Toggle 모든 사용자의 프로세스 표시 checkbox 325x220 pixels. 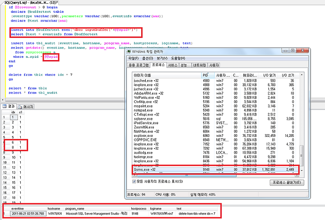point(134,182)
